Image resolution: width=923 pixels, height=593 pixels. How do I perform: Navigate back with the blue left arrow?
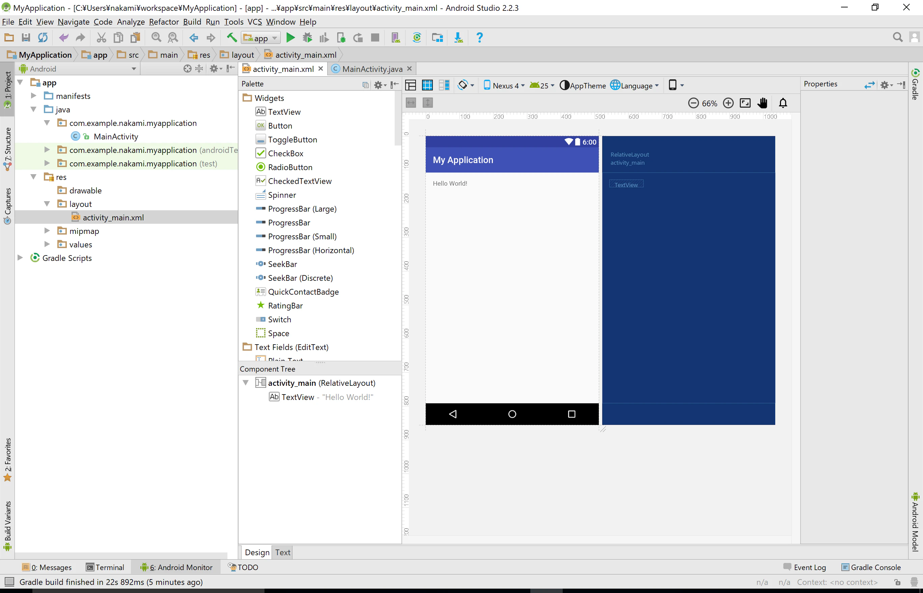pyautogui.click(x=194, y=38)
